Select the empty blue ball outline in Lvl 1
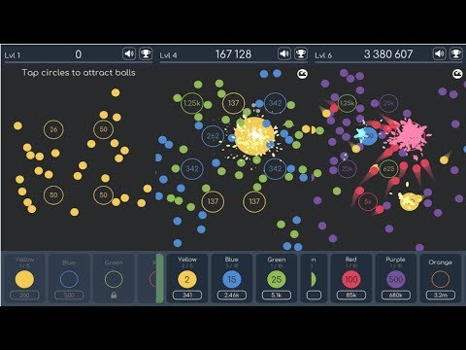 pos(69,279)
